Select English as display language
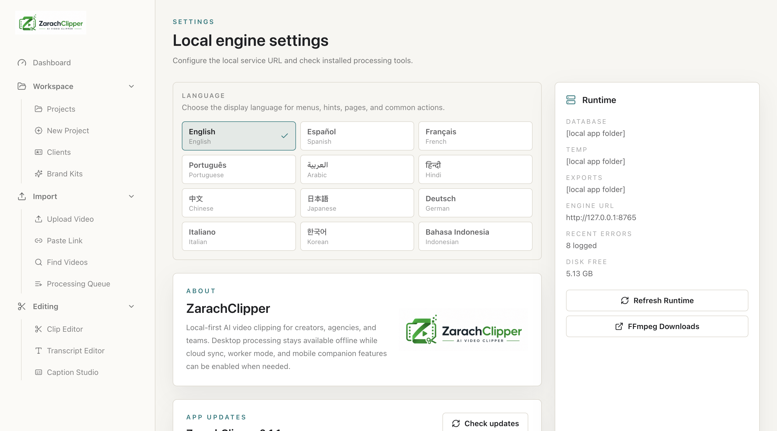The height and width of the screenshot is (431, 777). (x=238, y=136)
